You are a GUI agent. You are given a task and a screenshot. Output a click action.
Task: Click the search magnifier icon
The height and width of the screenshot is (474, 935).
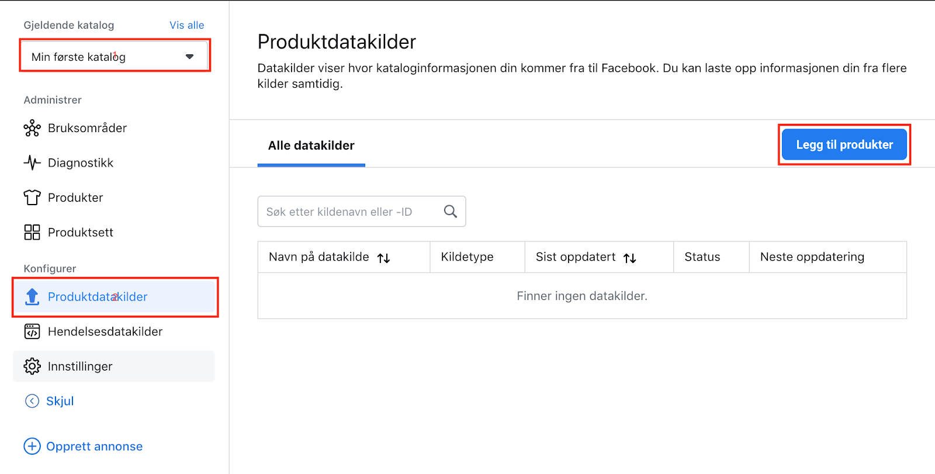[450, 212]
